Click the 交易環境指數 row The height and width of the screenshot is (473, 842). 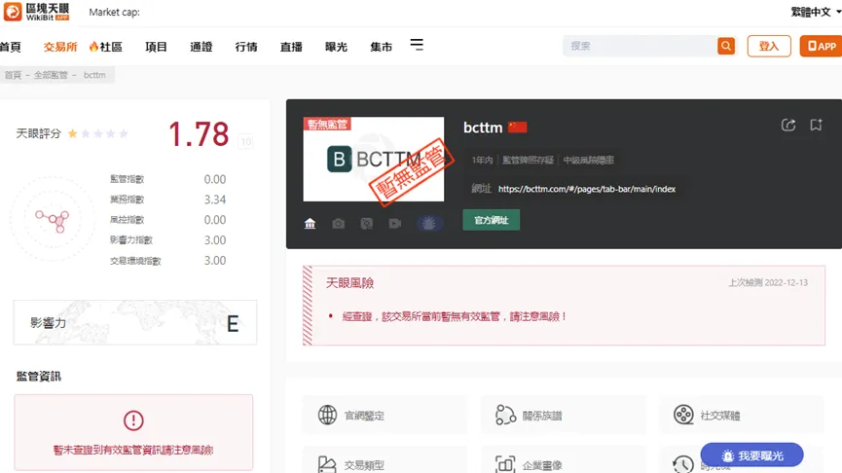[x=167, y=261]
